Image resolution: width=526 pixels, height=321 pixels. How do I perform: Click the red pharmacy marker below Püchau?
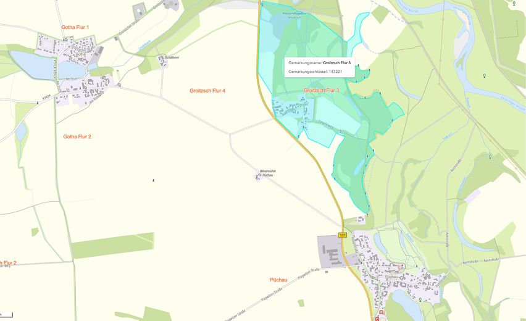pos(378,319)
